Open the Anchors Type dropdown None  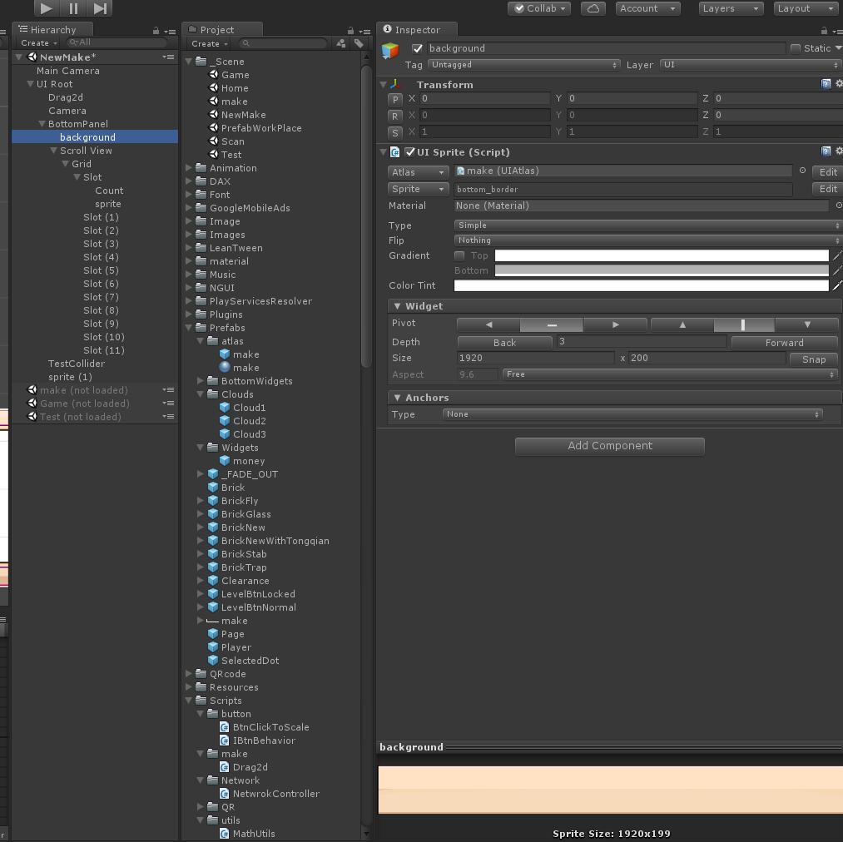tap(632, 414)
